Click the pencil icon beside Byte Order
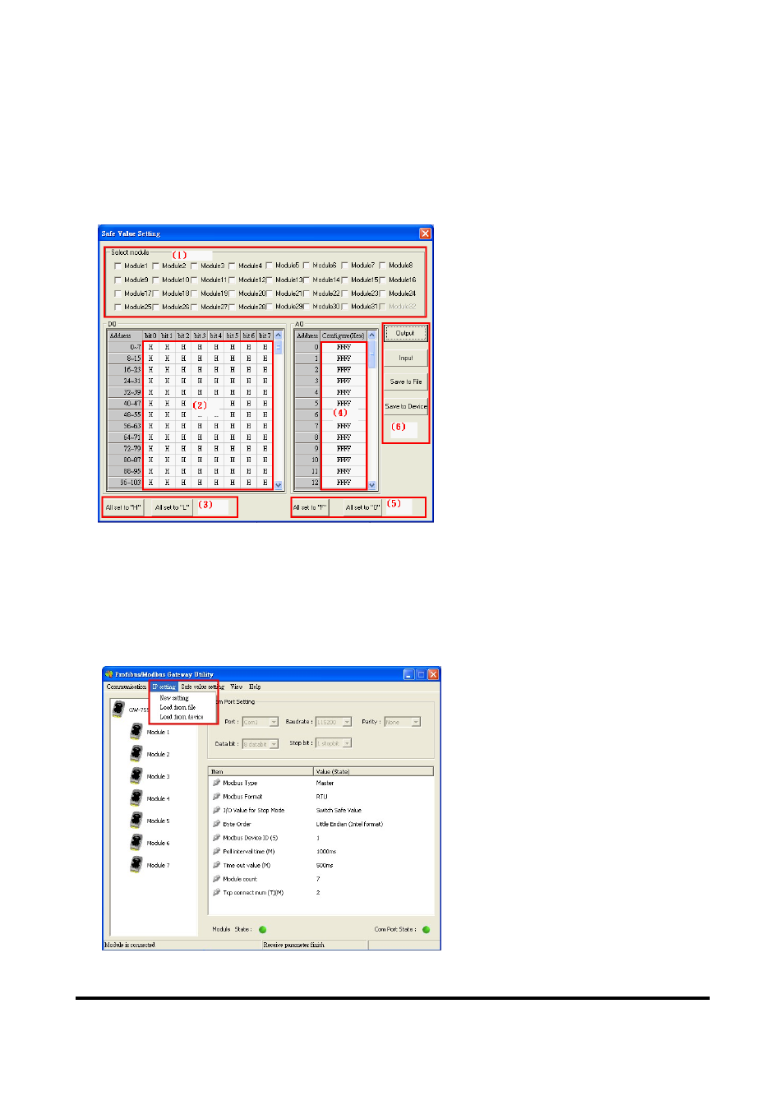784x1110 pixels. coord(216,824)
